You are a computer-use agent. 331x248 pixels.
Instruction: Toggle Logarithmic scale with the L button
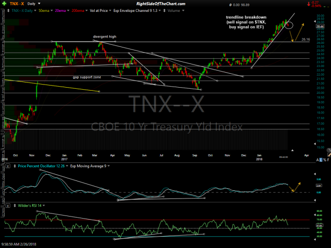pos(321,160)
